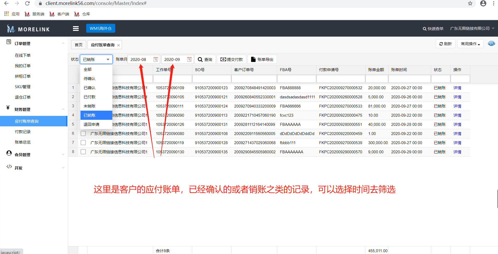
Task: Open the Chrome three-dot menu
Action: [x=494, y=3]
